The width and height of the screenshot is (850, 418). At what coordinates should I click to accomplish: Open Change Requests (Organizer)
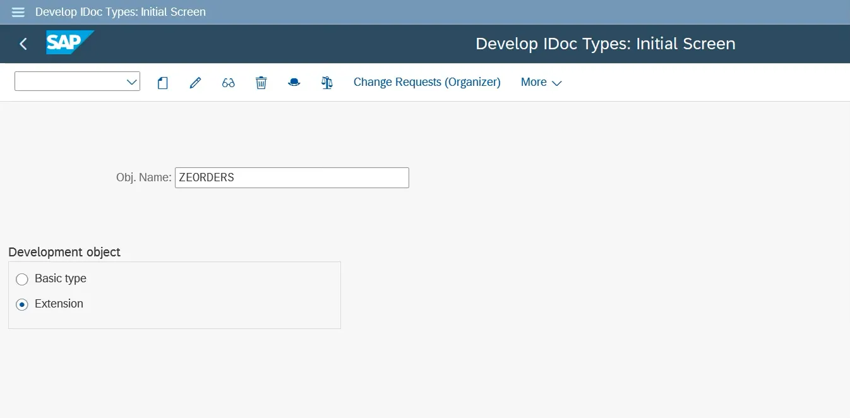pyautogui.click(x=427, y=82)
